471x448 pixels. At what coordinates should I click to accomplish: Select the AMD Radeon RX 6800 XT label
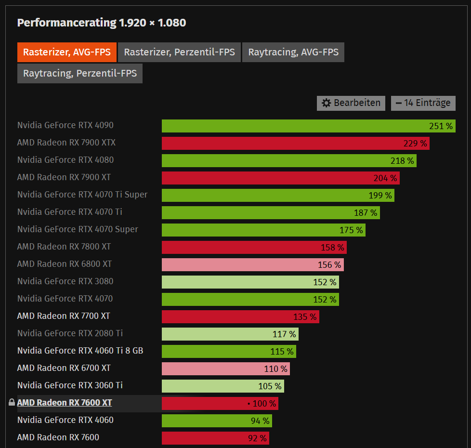point(64,264)
